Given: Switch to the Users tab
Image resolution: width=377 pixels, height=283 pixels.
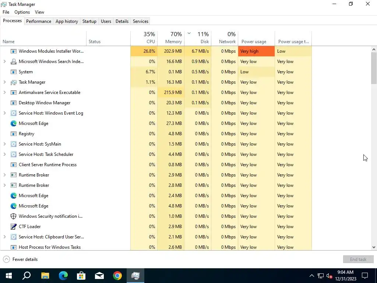Looking at the screenshot, I should pos(106,21).
